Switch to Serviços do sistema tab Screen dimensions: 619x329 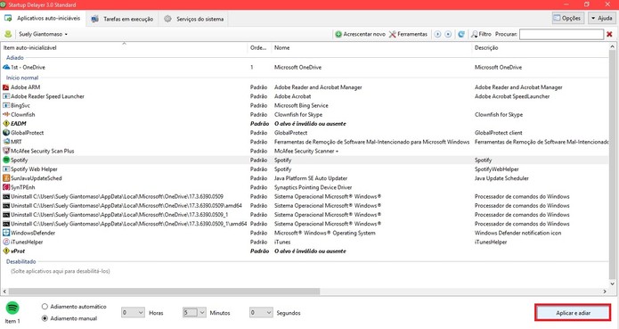194,19
